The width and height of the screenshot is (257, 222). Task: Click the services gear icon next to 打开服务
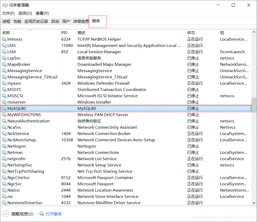42,214
